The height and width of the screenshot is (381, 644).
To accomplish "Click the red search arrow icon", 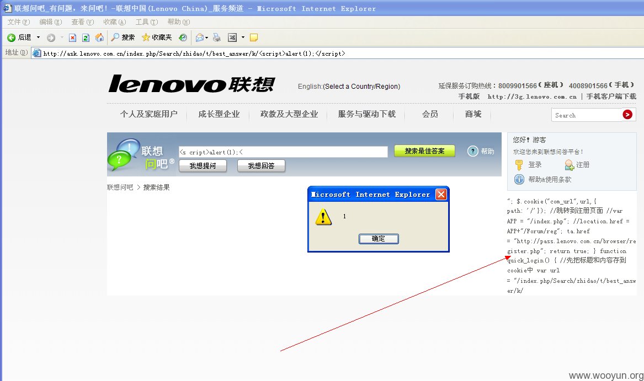I will click(627, 115).
